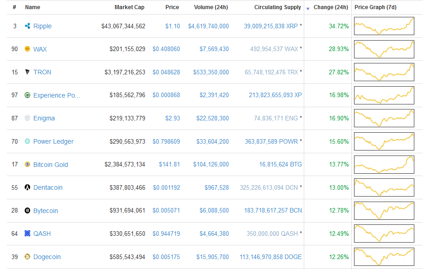The image size is (423, 270).
Task: Click TRON price $0.048628
Action: (166, 72)
